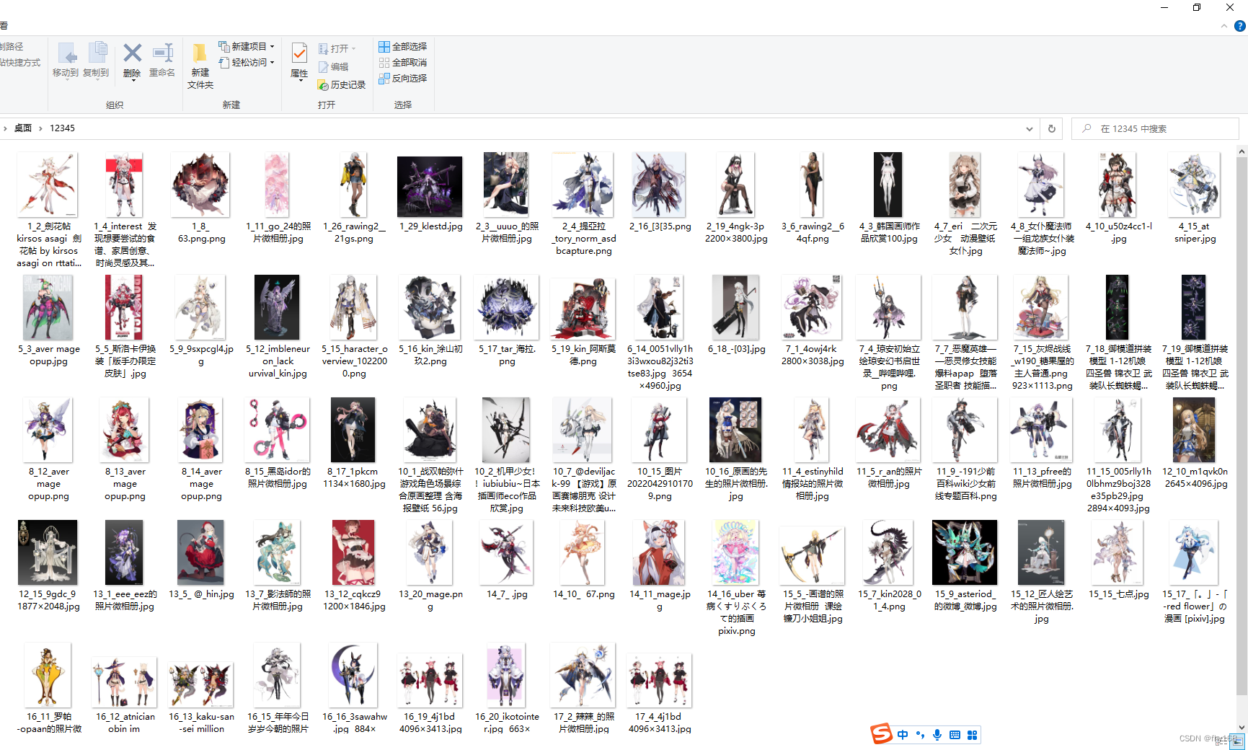Click the Delete (删除) X icon
1248x750 pixels.
pyautogui.click(x=132, y=53)
